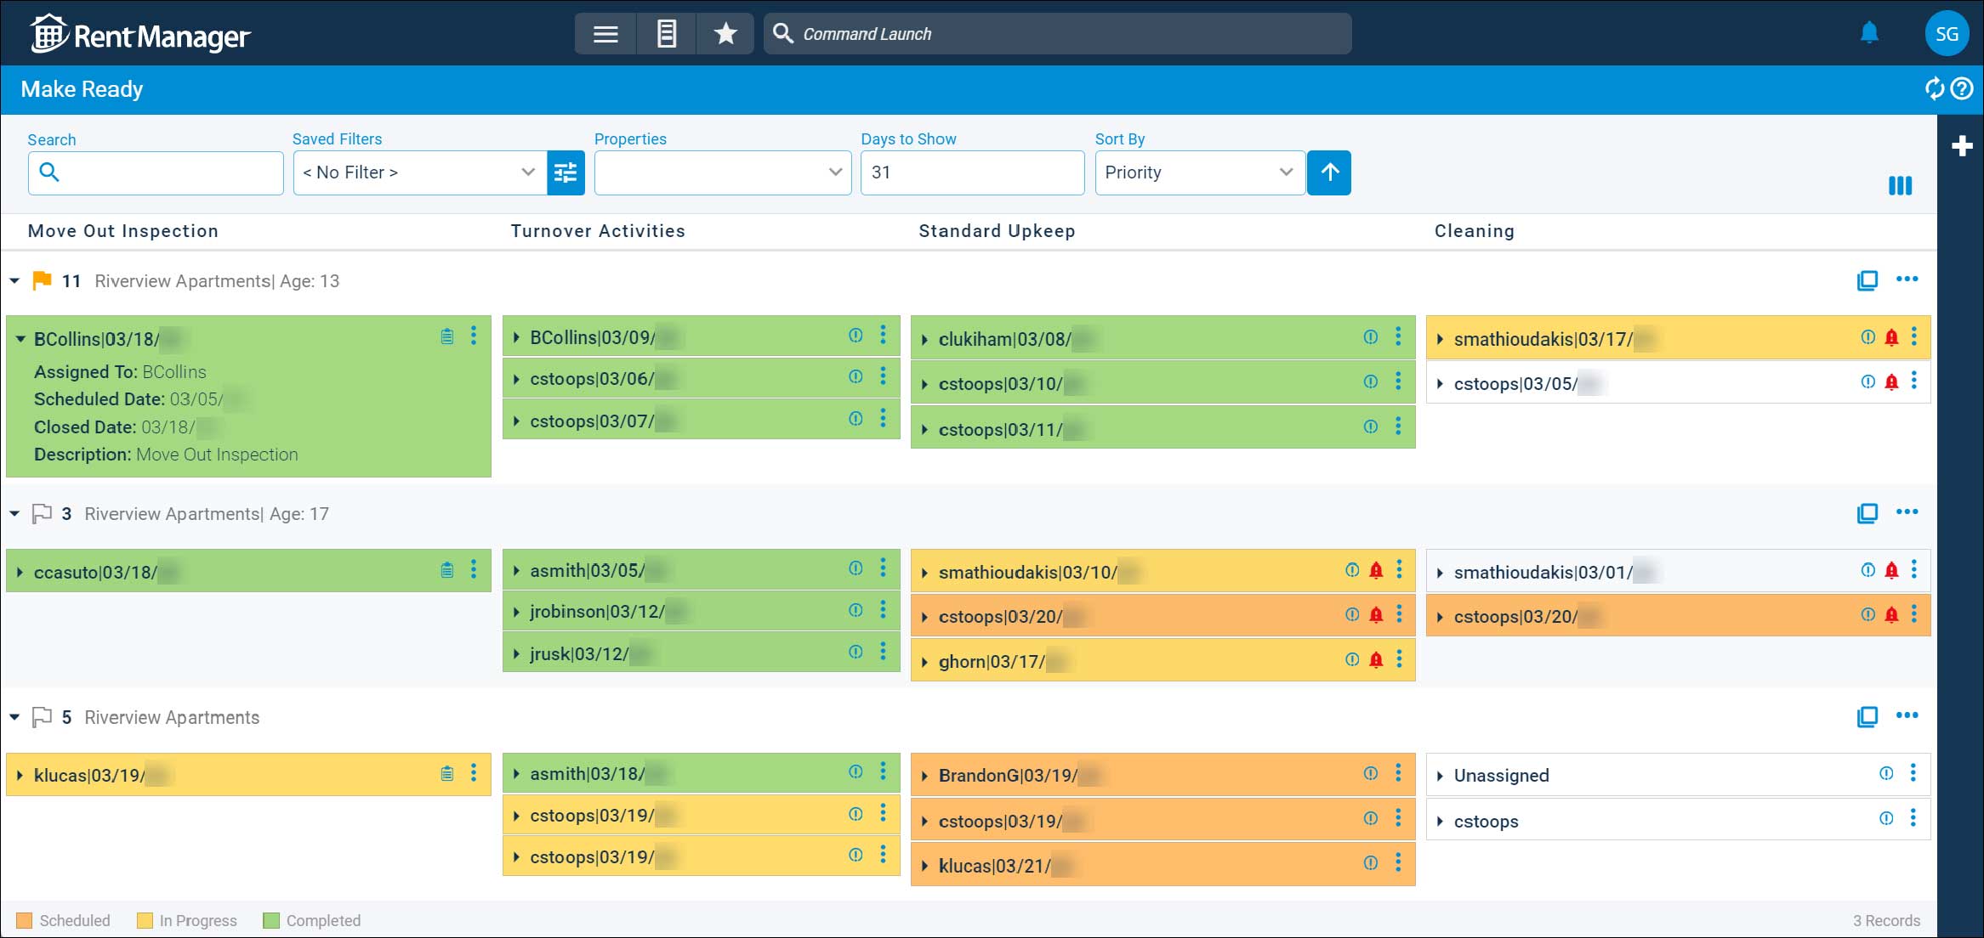The image size is (1984, 938).
Task: Open the ellipsis menu for Age 13 group
Action: 1908,279
